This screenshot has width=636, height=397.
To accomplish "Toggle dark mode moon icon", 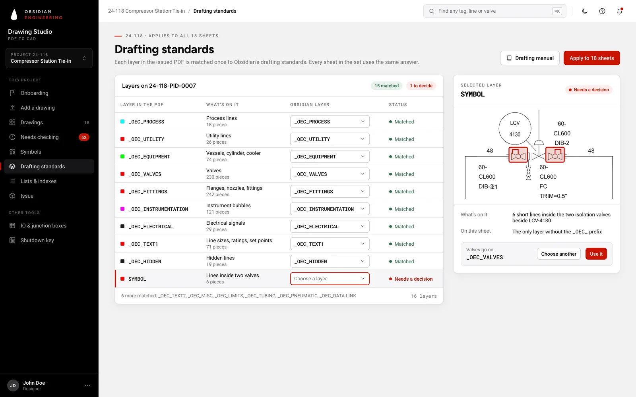I will coord(585,11).
